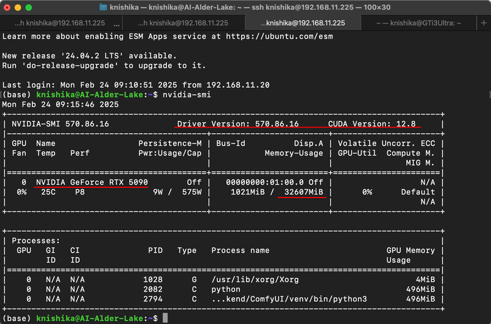Click the 'GPU-Util' column header

[357, 153]
